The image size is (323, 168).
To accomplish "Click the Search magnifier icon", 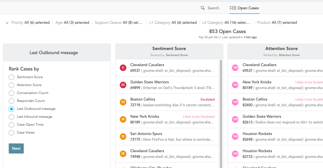I will 203,8.
